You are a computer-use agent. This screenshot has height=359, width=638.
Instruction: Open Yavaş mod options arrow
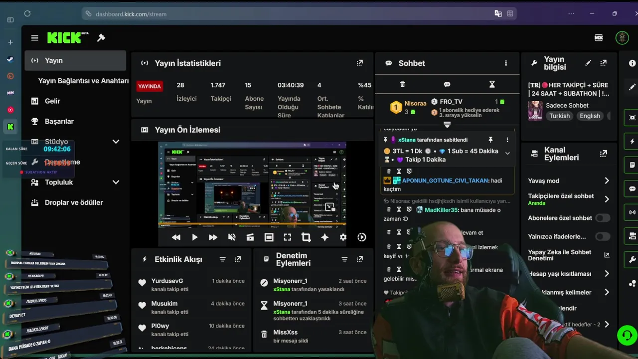click(607, 180)
